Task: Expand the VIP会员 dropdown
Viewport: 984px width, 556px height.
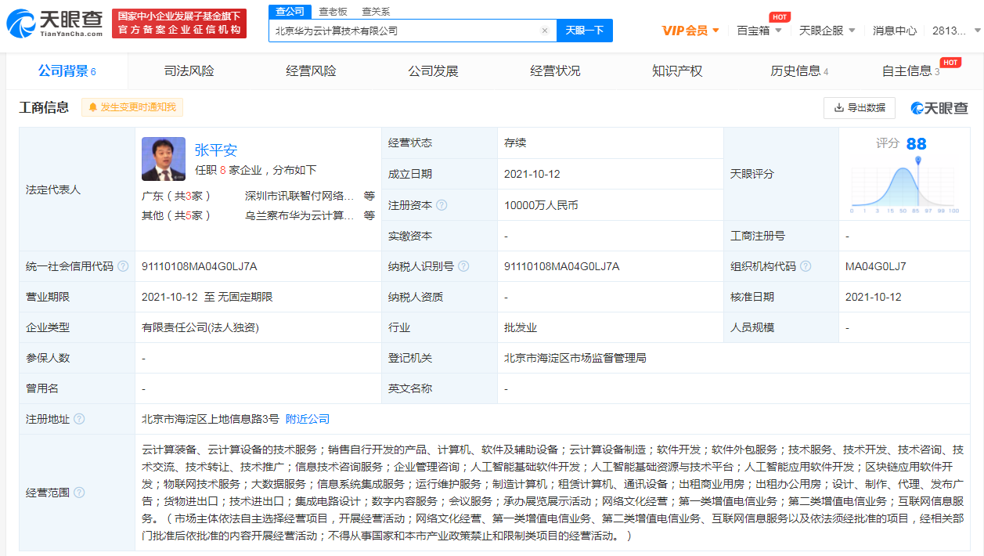Action: (x=690, y=31)
